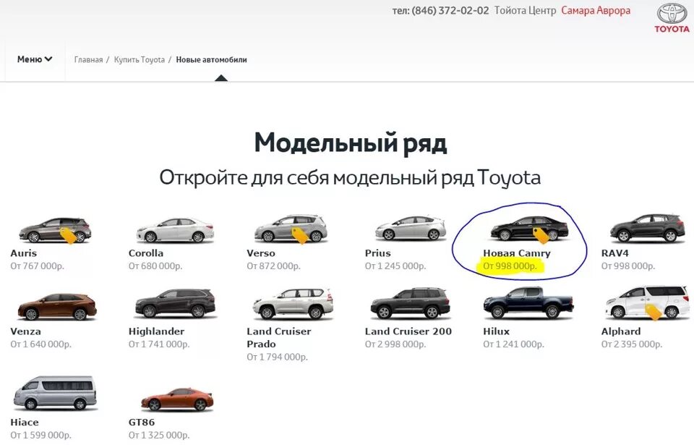Viewport: 694px width, 445px height.
Task: Open the GT86 sports car image
Action: [x=177, y=399]
